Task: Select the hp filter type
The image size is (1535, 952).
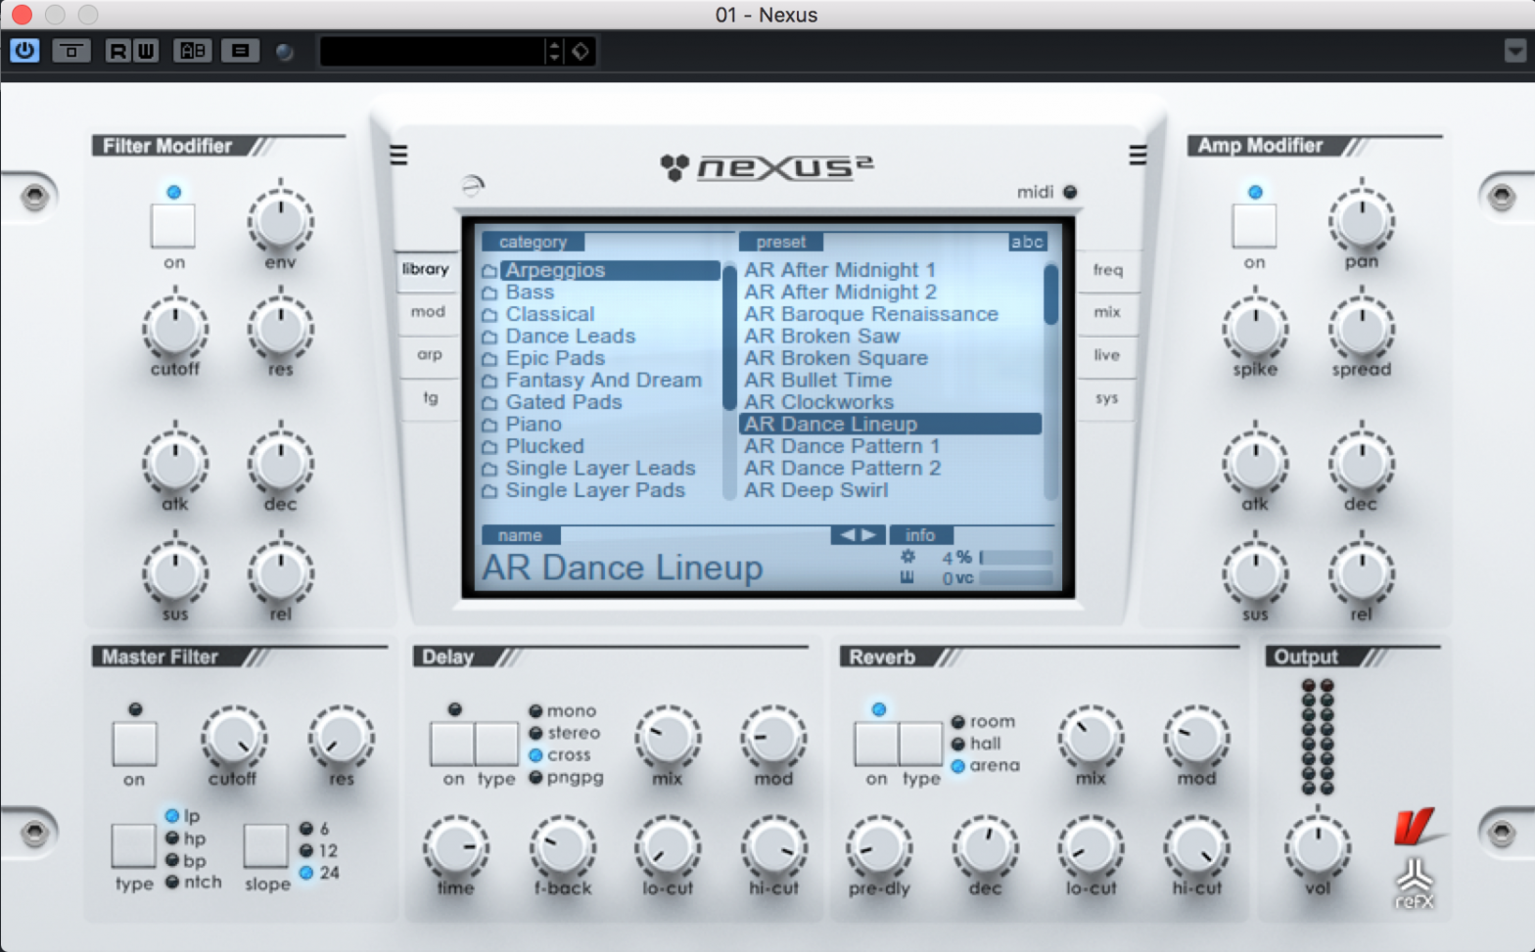Action: 185,839
